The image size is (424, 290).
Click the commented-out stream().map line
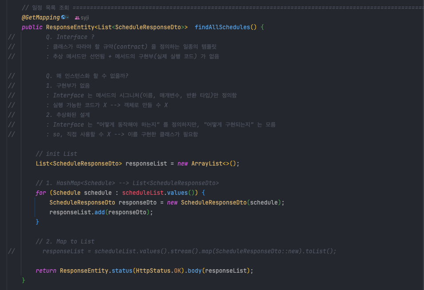pos(189,251)
